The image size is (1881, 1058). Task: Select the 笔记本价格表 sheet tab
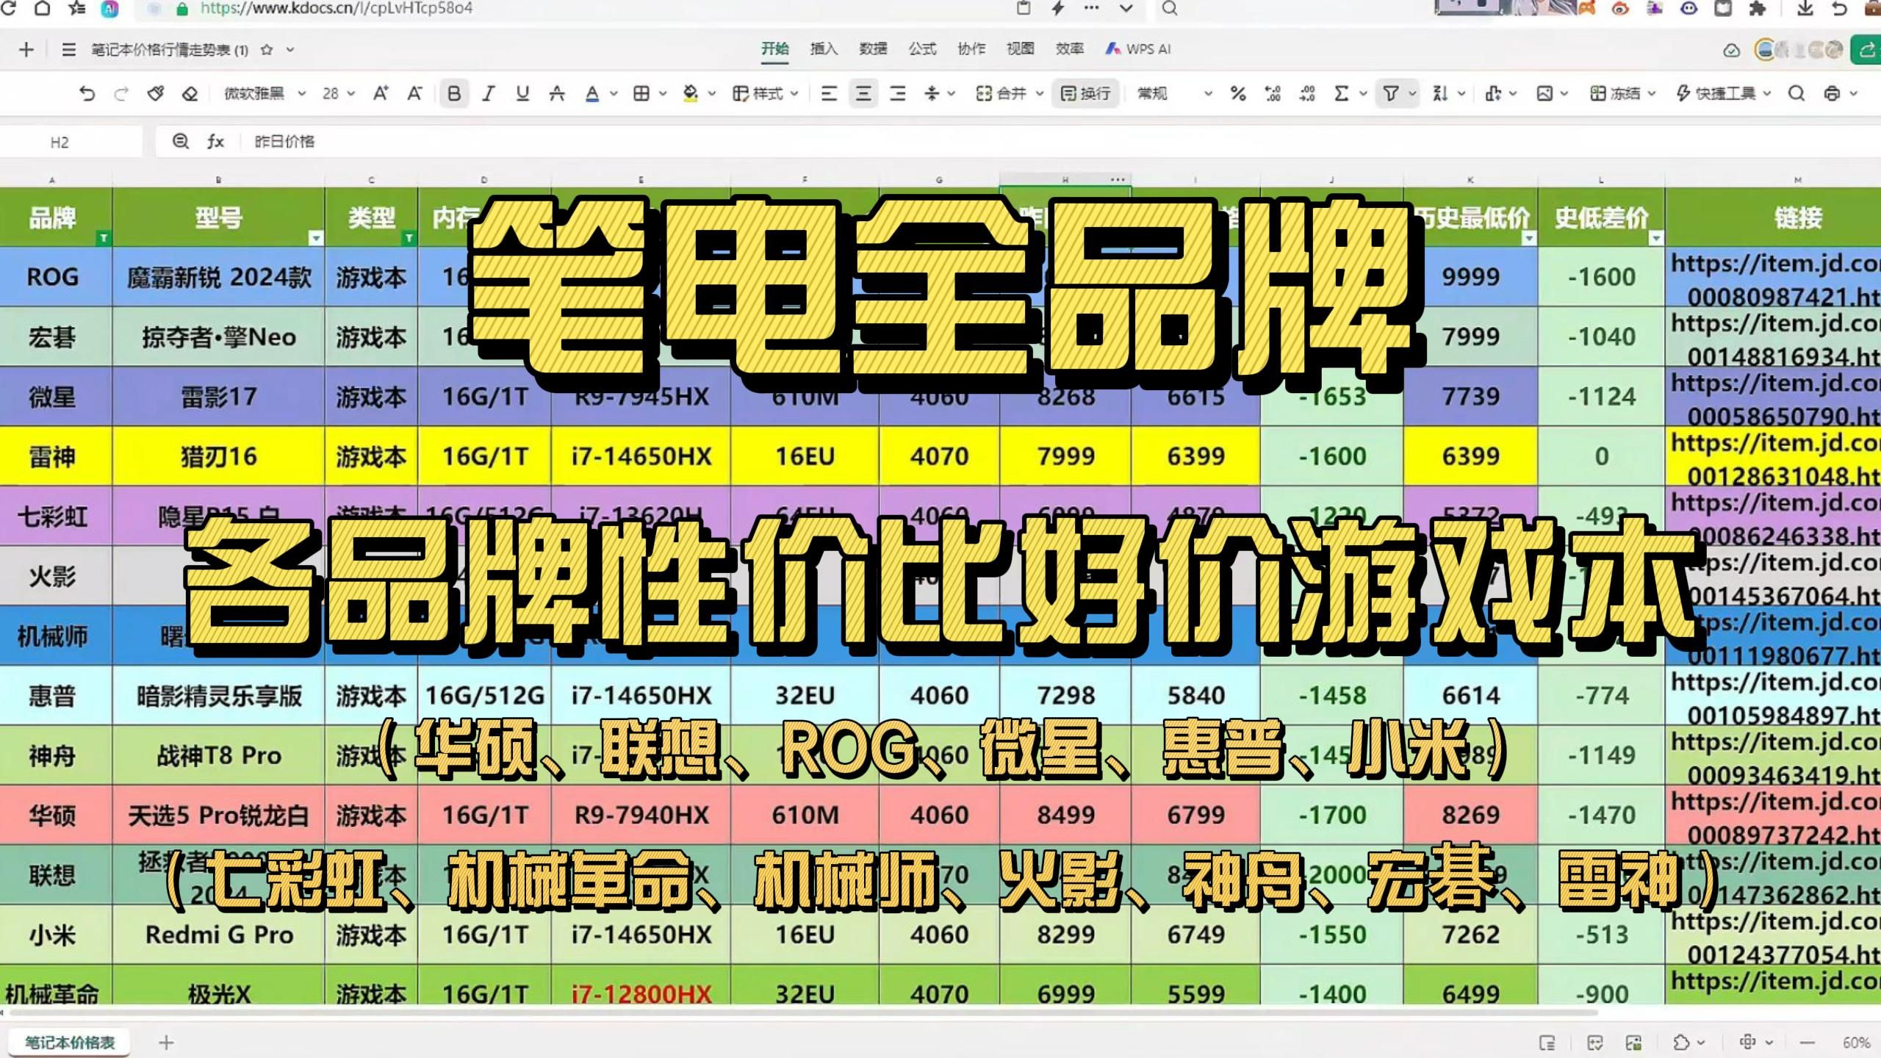[70, 1042]
